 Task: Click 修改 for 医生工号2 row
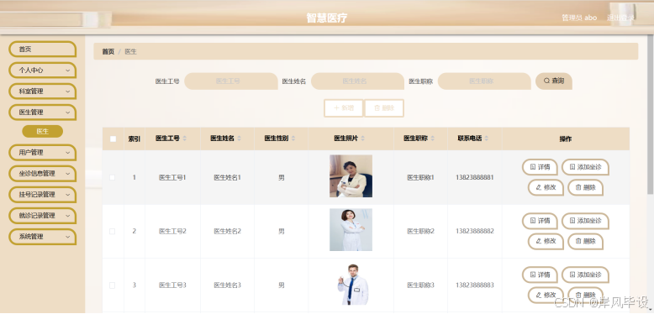click(546, 241)
